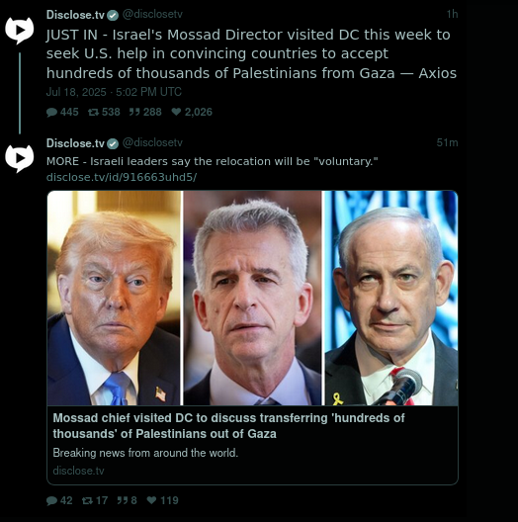Click the 51m time indicator

point(447,142)
